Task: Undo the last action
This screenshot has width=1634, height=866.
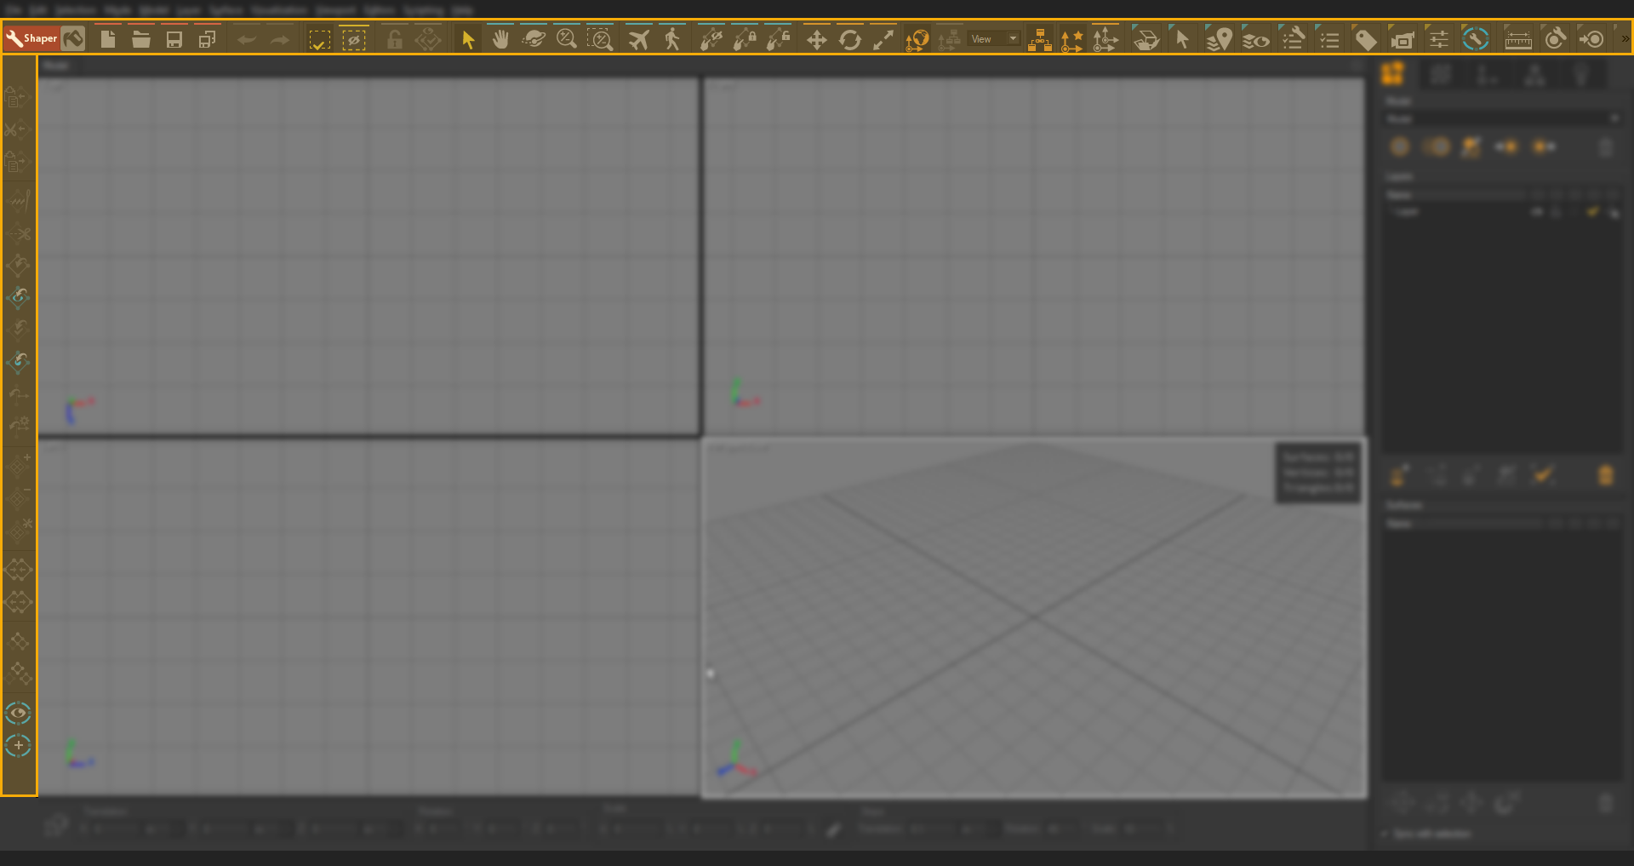Action: 246,38
